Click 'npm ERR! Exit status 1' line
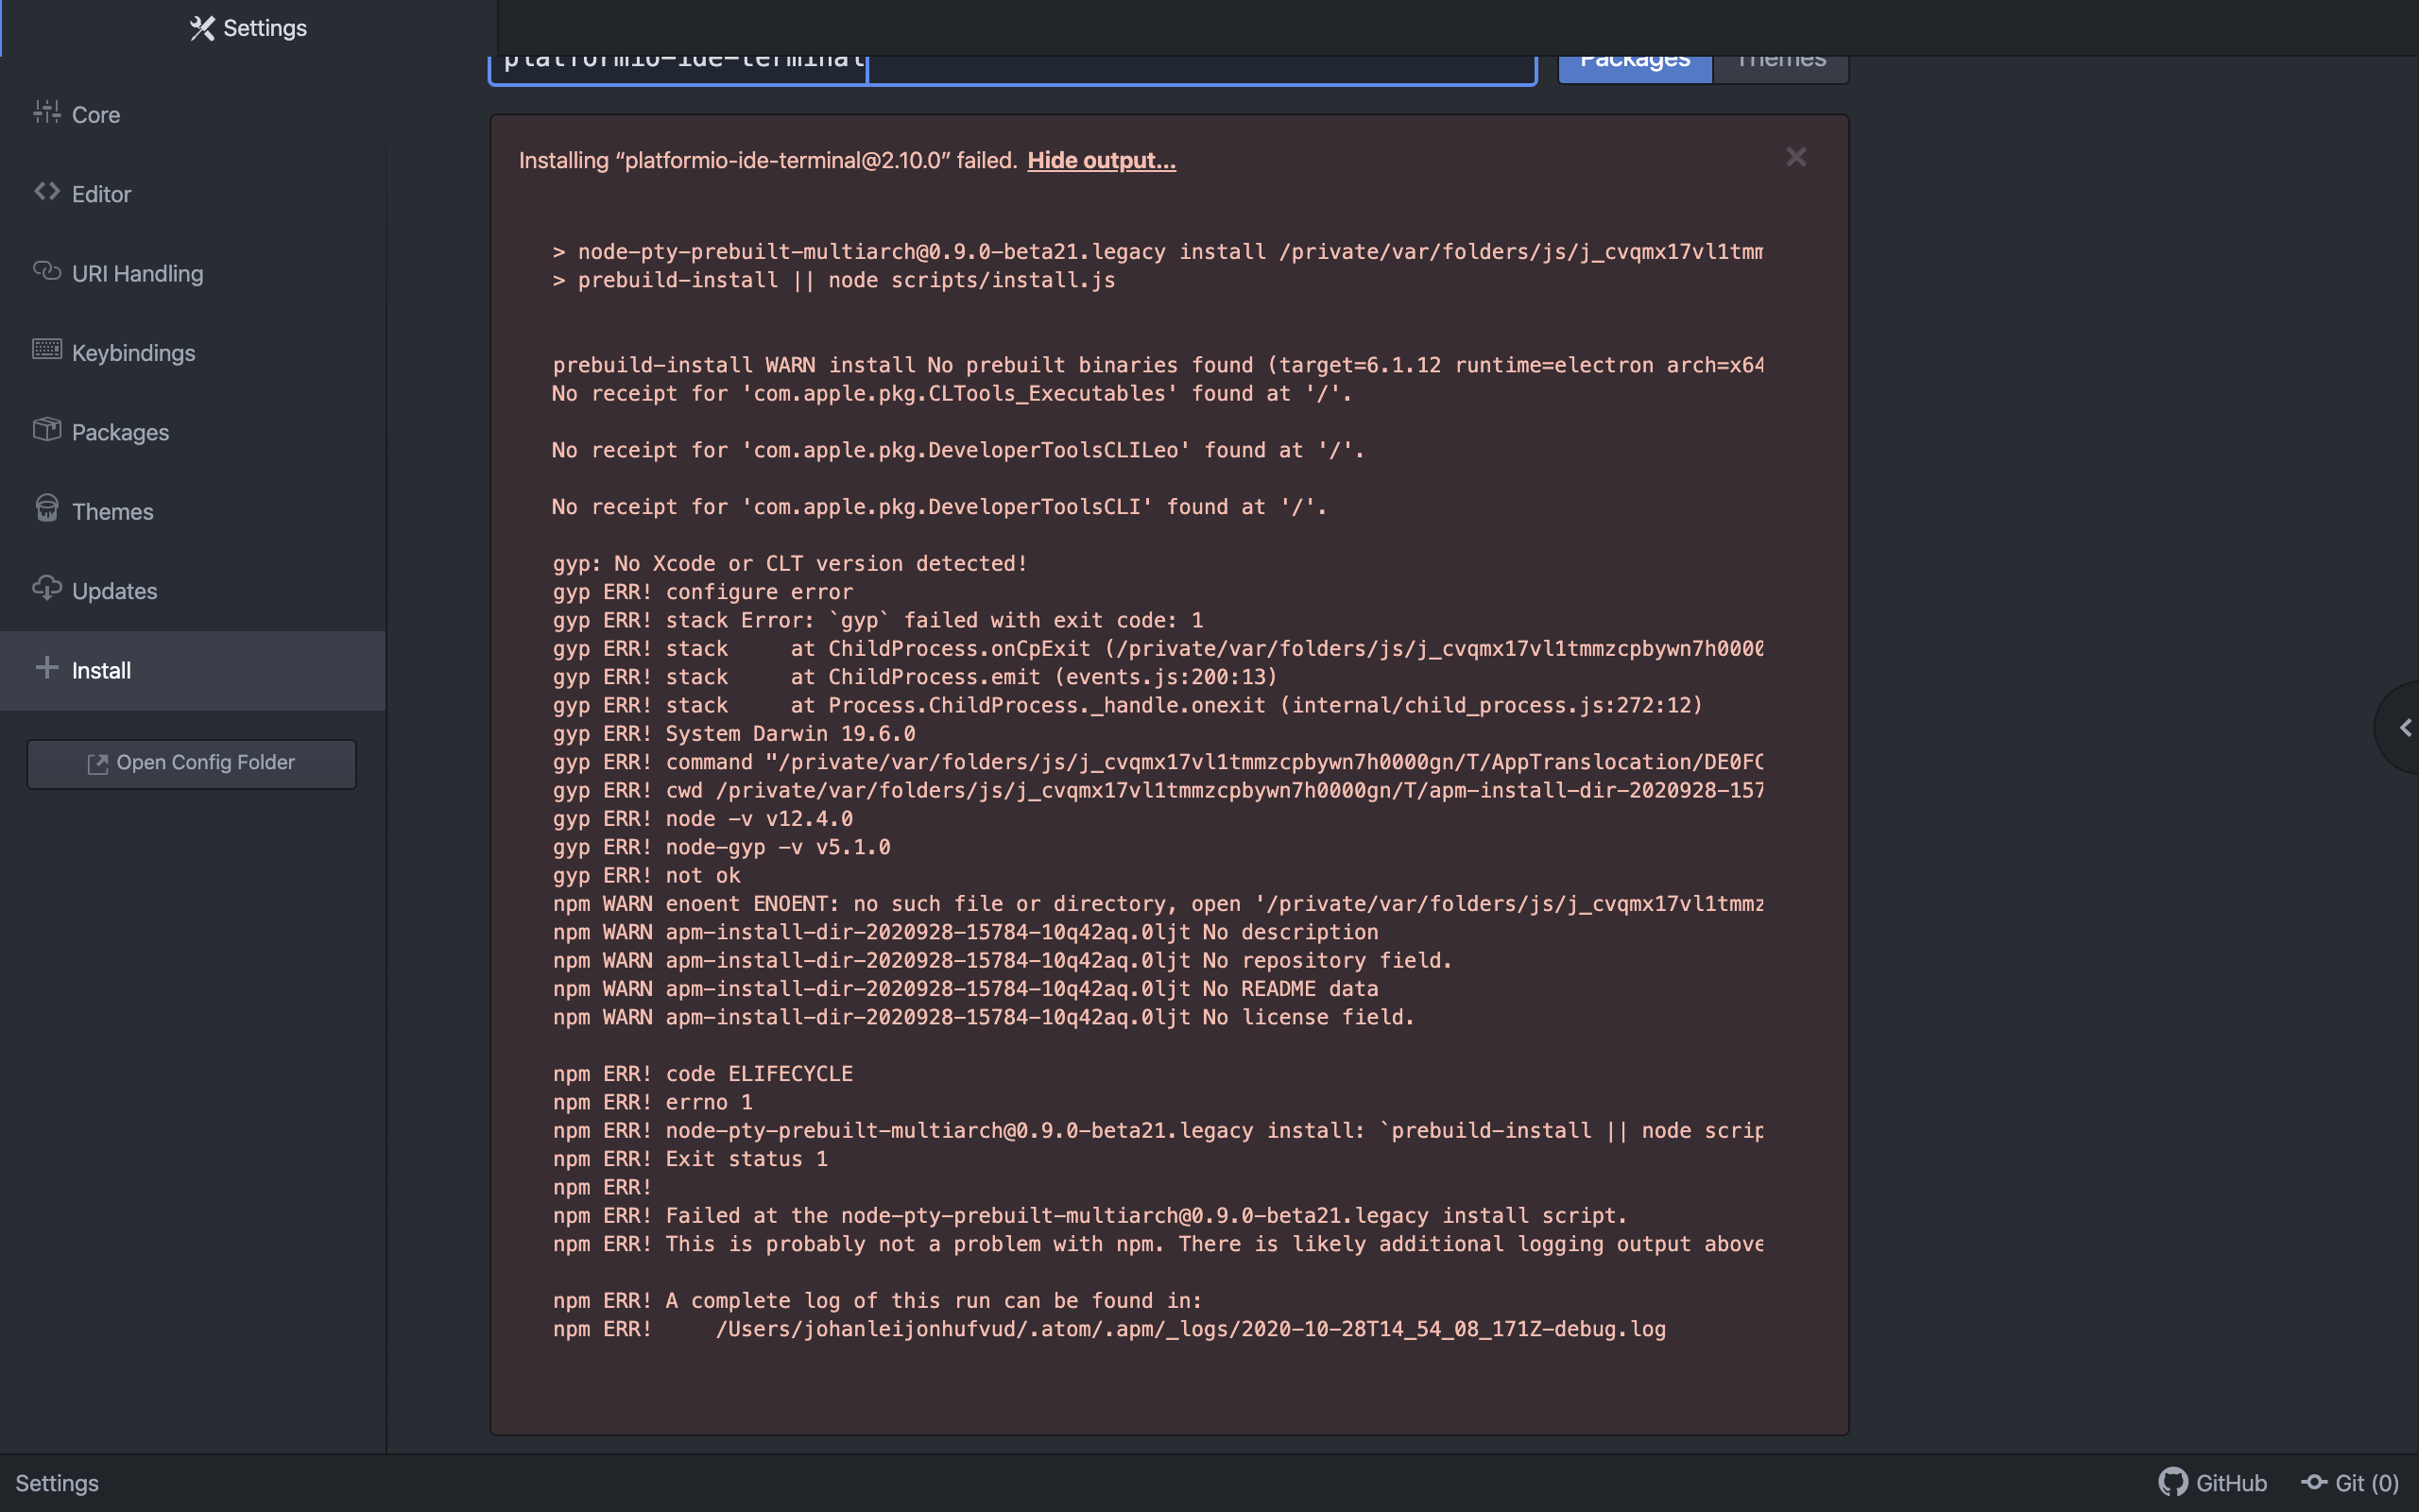The width and height of the screenshot is (2419, 1512). point(691,1158)
